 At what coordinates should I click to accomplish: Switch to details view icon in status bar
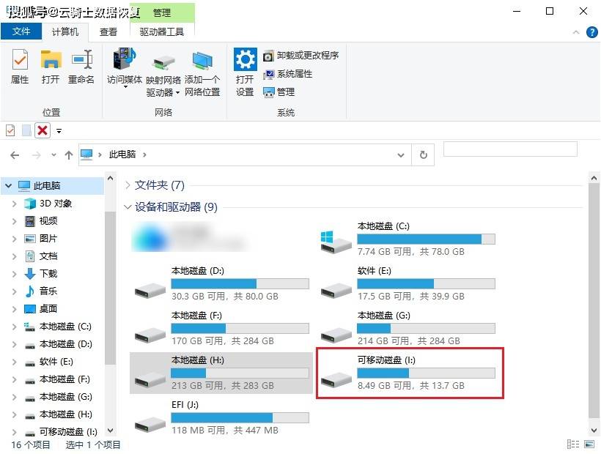(x=573, y=444)
